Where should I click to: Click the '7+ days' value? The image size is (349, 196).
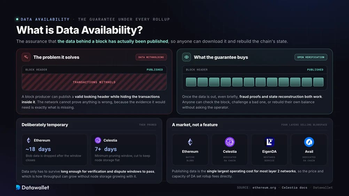(x=106, y=149)
